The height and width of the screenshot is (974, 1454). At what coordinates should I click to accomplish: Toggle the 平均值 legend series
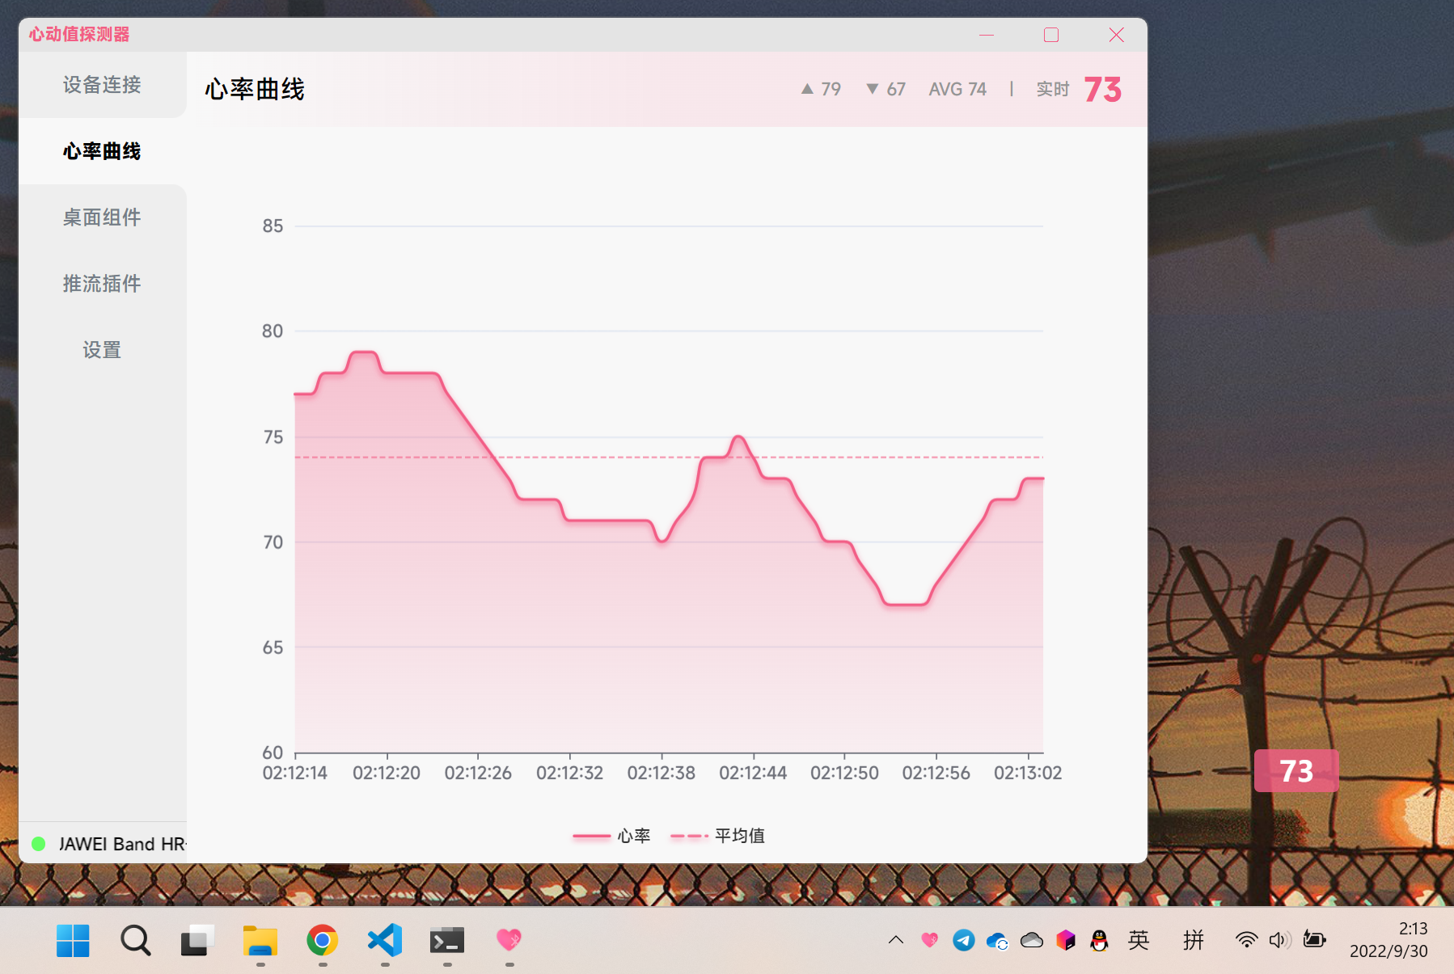[x=717, y=836]
